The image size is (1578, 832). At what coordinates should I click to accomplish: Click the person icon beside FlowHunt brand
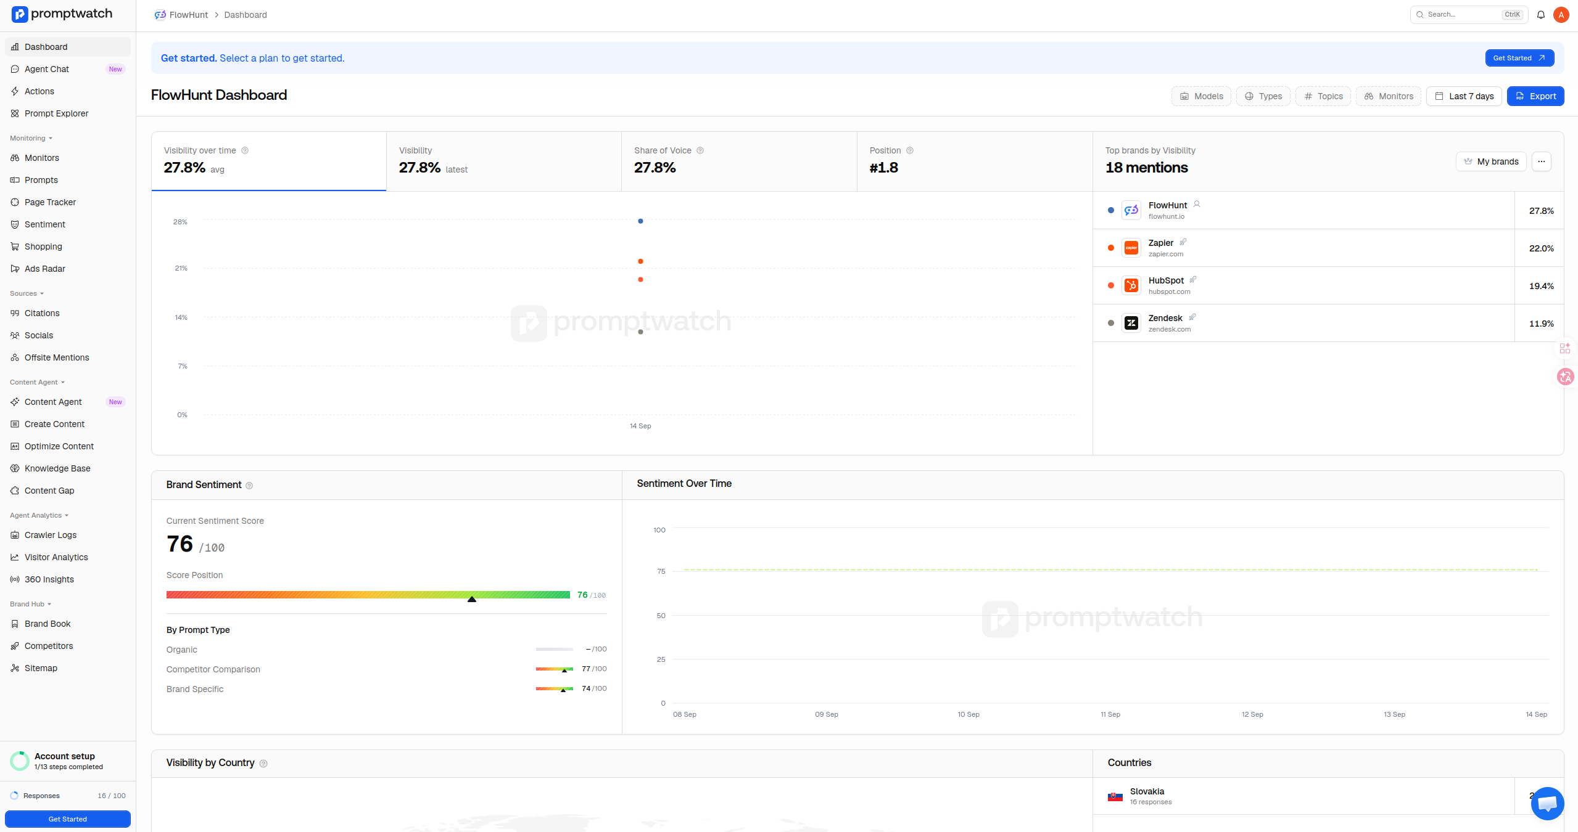(x=1197, y=204)
